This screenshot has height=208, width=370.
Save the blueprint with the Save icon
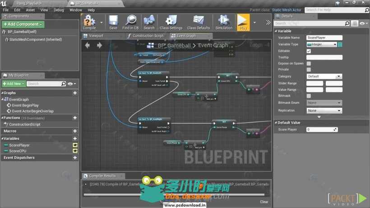[113, 22]
